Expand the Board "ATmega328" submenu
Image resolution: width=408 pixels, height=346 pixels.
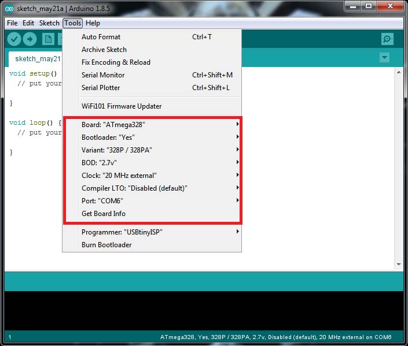(x=152, y=124)
